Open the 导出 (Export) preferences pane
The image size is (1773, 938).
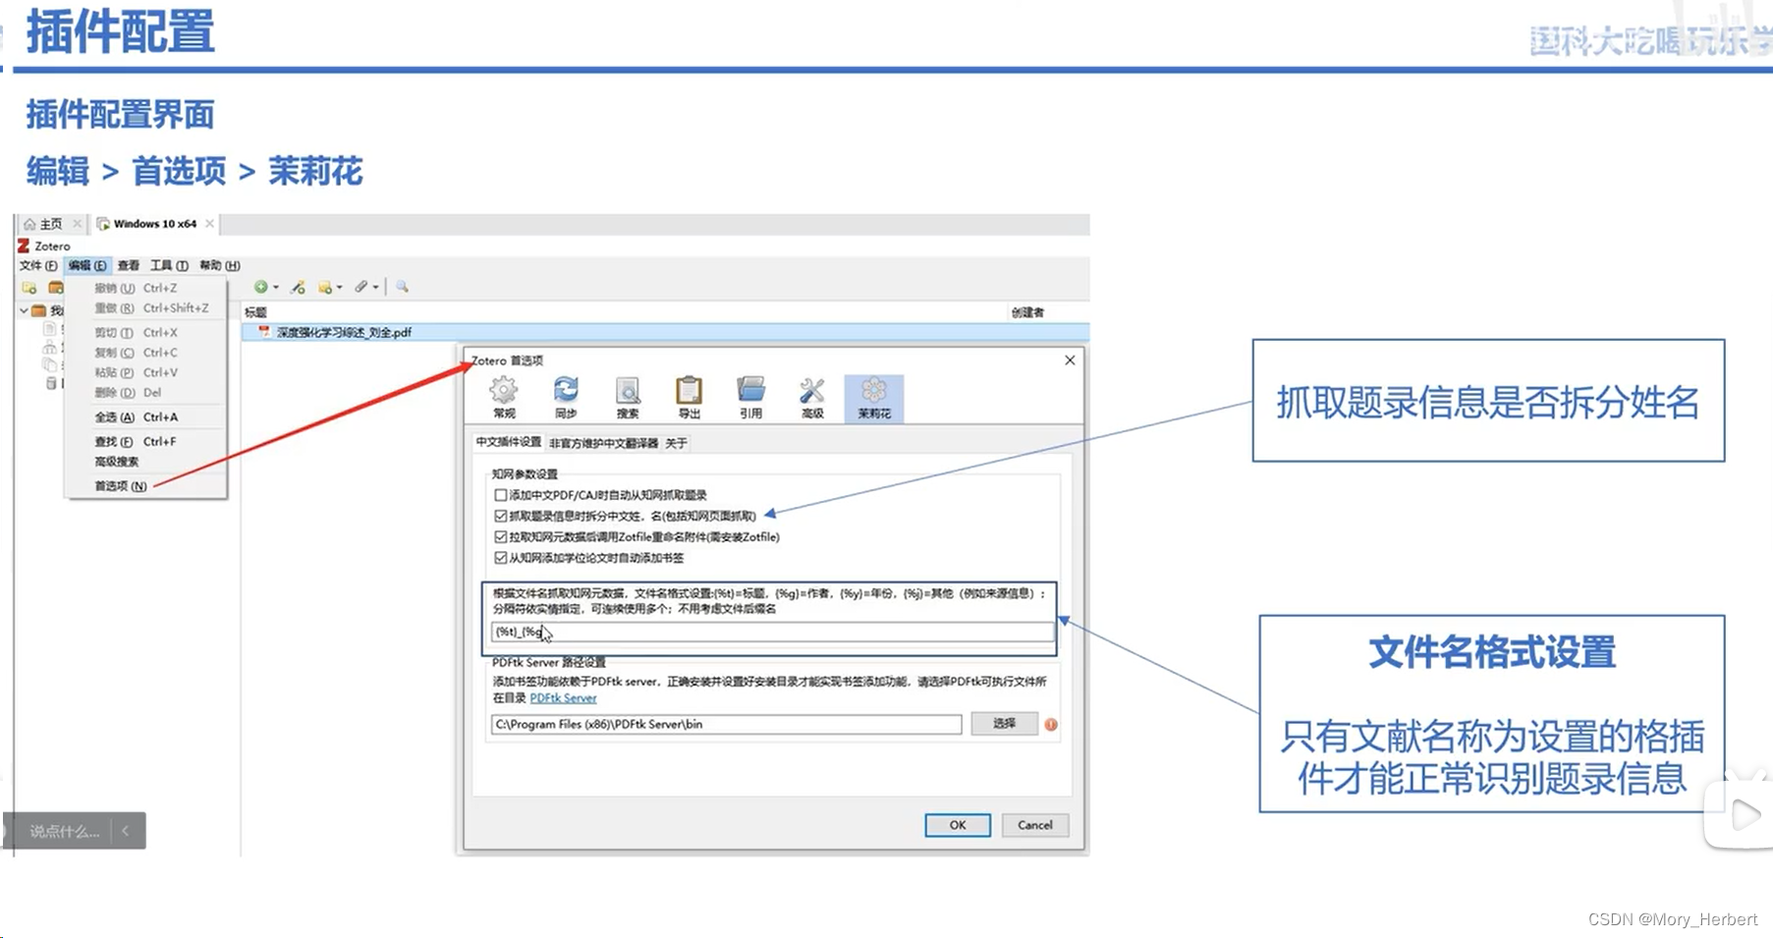[x=690, y=398]
